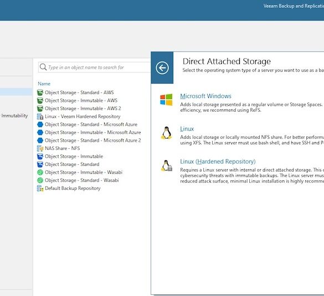Image resolution: width=324 pixels, height=296 pixels.
Task: Click the Azure hexagon icon for Immutable - Microsoft Azure
Action: coord(40,132)
